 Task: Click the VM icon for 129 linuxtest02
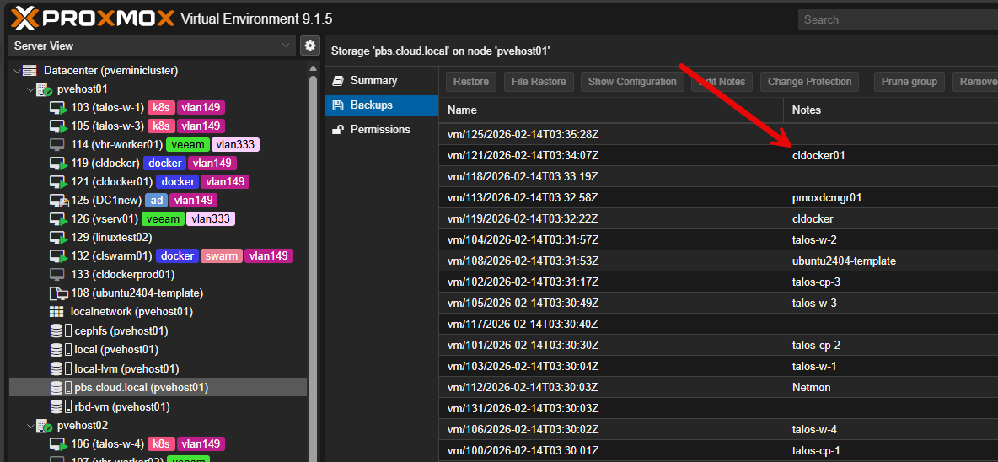click(x=58, y=238)
